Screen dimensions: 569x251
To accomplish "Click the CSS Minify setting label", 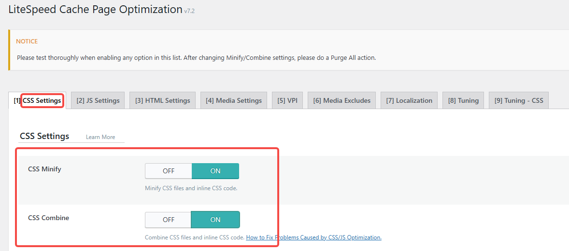I will pos(44,169).
